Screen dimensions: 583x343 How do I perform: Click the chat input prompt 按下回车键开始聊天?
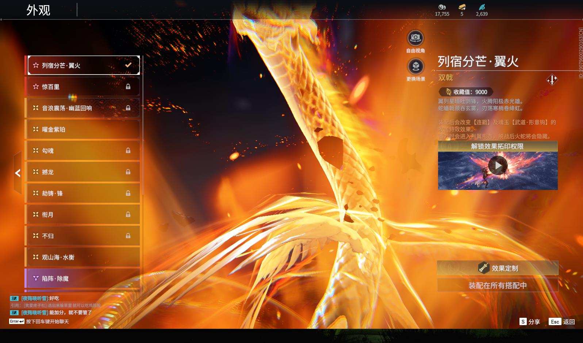47,321
